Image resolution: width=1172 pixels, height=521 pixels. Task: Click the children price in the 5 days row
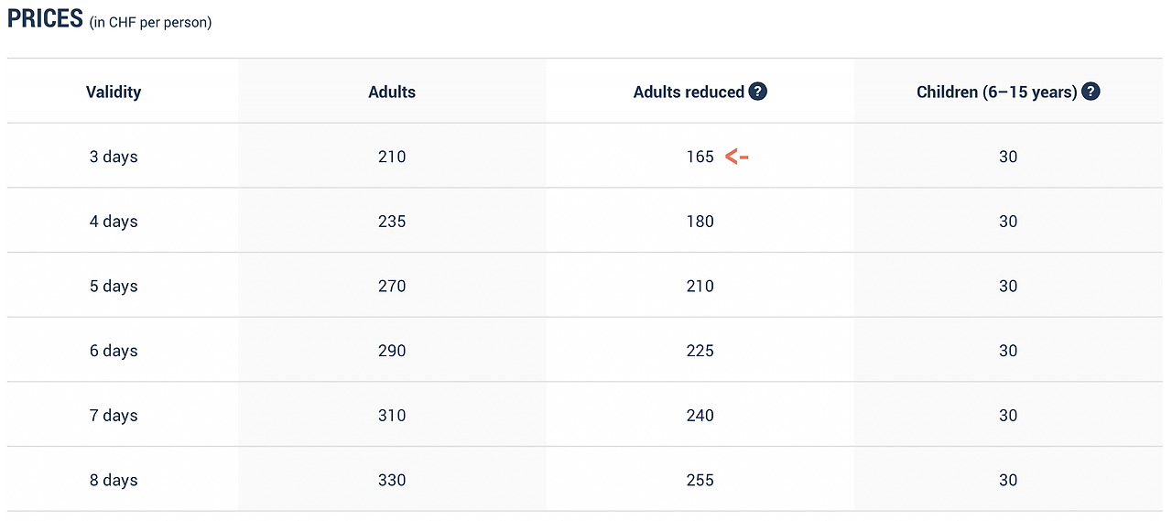(x=1008, y=286)
